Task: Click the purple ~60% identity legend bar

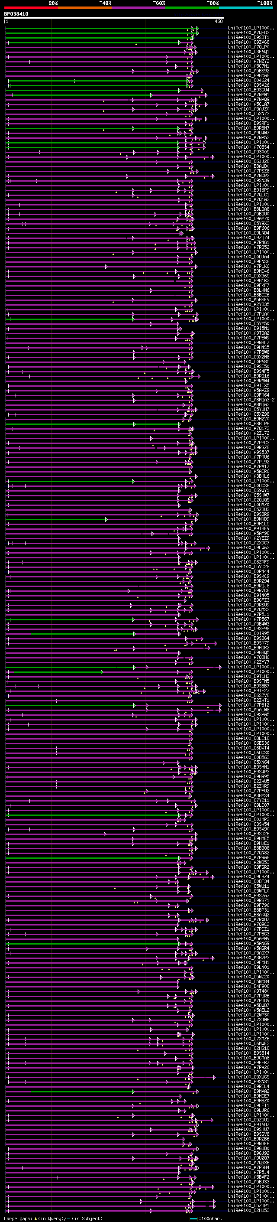Action: click(x=139, y=8)
